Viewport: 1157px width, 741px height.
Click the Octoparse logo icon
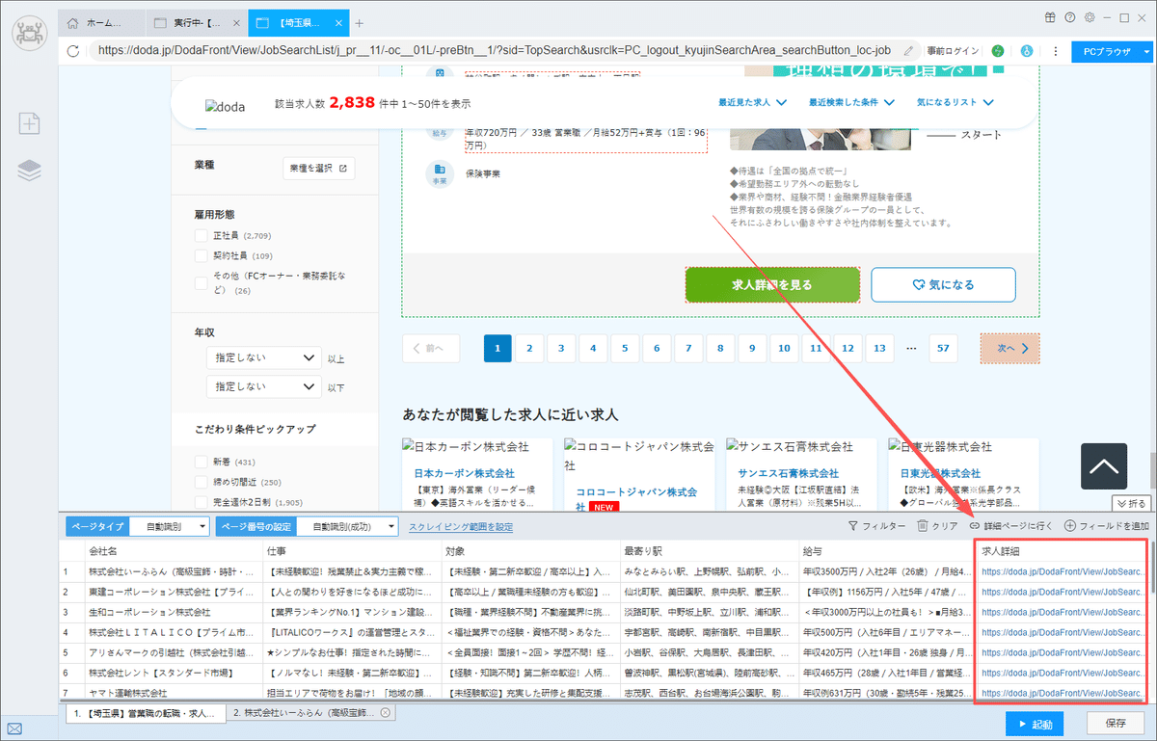coord(29,34)
